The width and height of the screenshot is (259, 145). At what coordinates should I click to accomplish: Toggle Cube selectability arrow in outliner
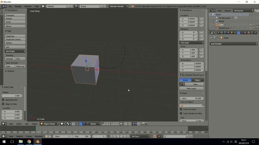pos(254,25)
